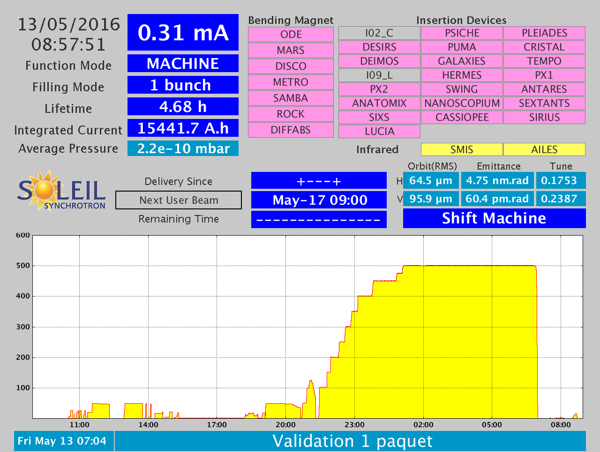The width and height of the screenshot is (600, 452).
Task: Click the METRO beamline indicator
Action: coord(291,82)
